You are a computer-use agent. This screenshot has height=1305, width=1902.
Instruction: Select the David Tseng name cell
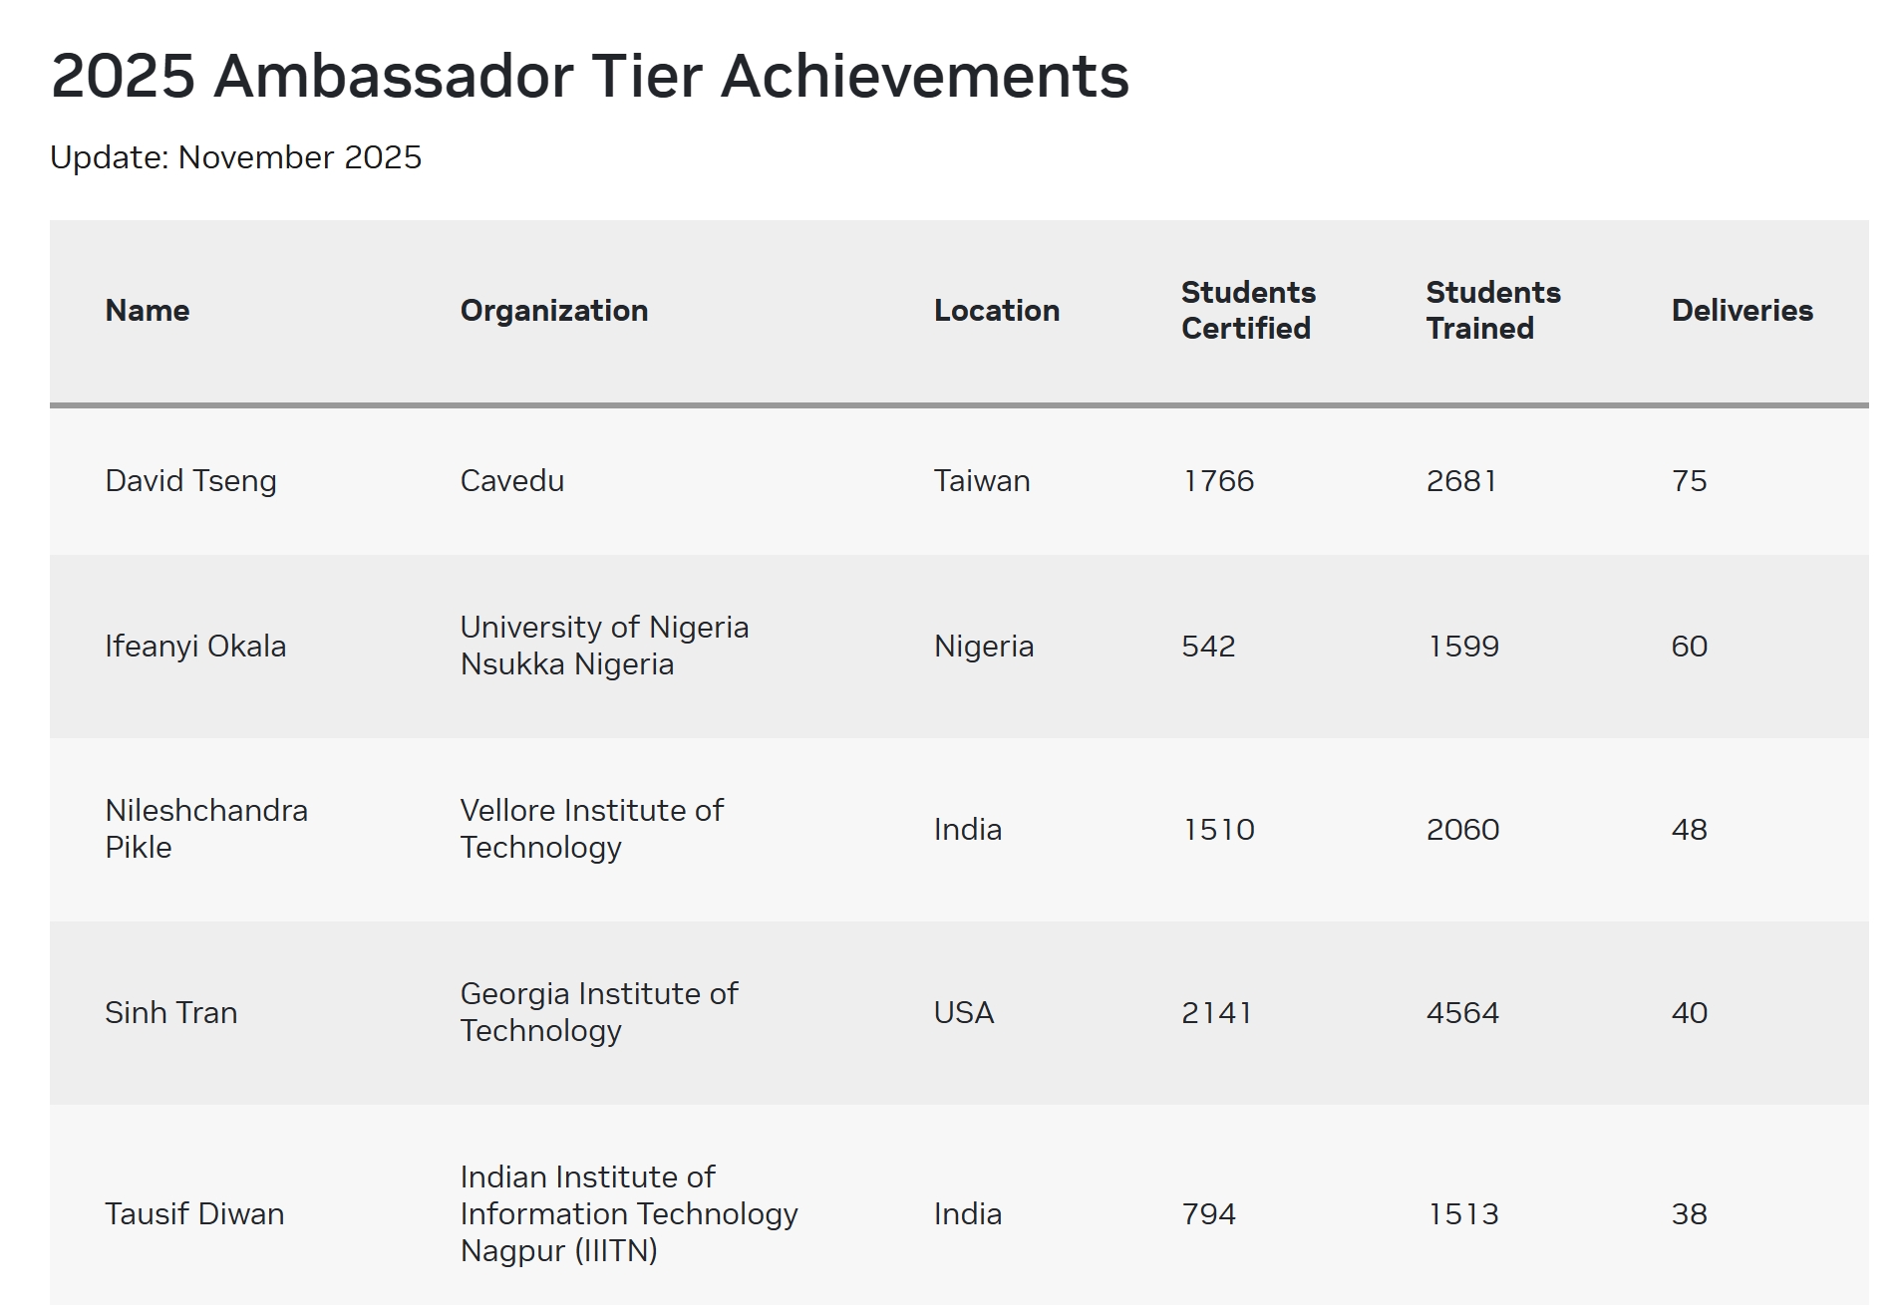tap(190, 481)
